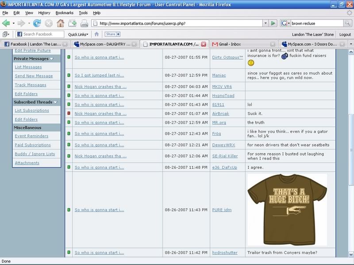Viewport: 354px width, 265px height.
Task: Click the Logout button in Facebook toolbar
Action: [345, 34]
